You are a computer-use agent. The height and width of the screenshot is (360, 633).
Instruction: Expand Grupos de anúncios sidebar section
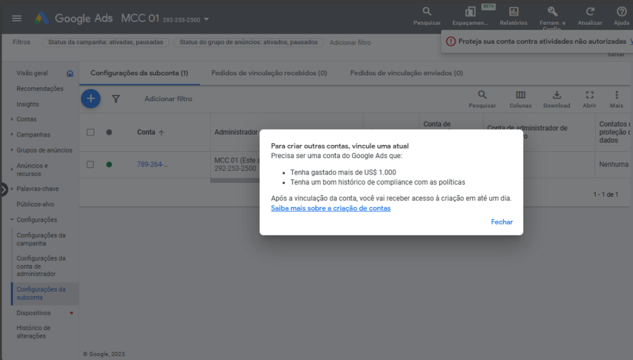tap(11, 150)
